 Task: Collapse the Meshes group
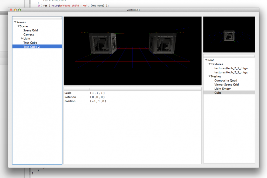[210, 76]
